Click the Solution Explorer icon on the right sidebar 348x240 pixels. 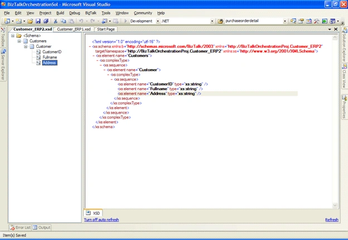tap(345, 30)
